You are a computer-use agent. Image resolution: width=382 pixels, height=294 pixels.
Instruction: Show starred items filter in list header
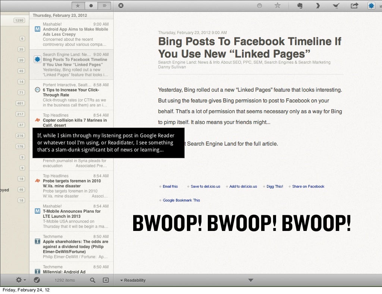click(78, 6)
